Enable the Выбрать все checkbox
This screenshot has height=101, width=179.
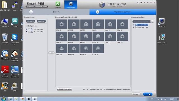coord(27,26)
